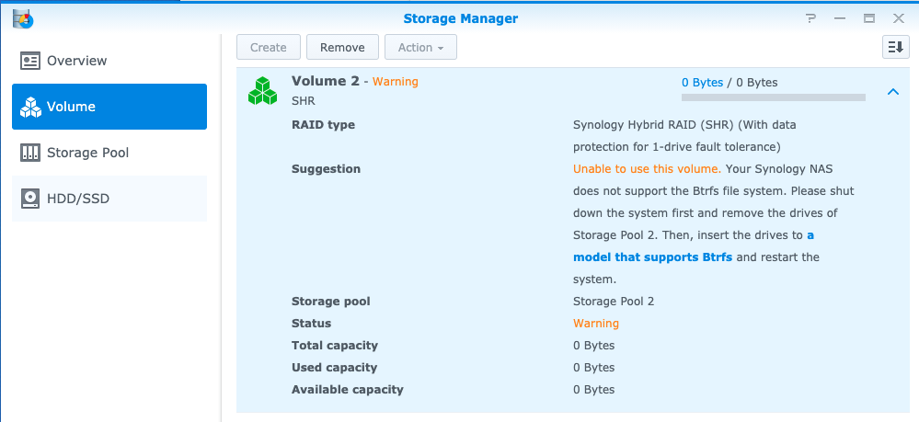Click the 'Storage Manager' window title
The width and height of the screenshot is (919, 422).
coord(461,18)
